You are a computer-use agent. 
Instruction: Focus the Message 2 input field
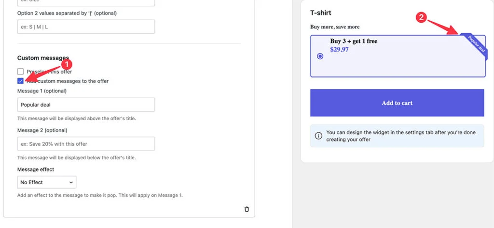point(86,144)
